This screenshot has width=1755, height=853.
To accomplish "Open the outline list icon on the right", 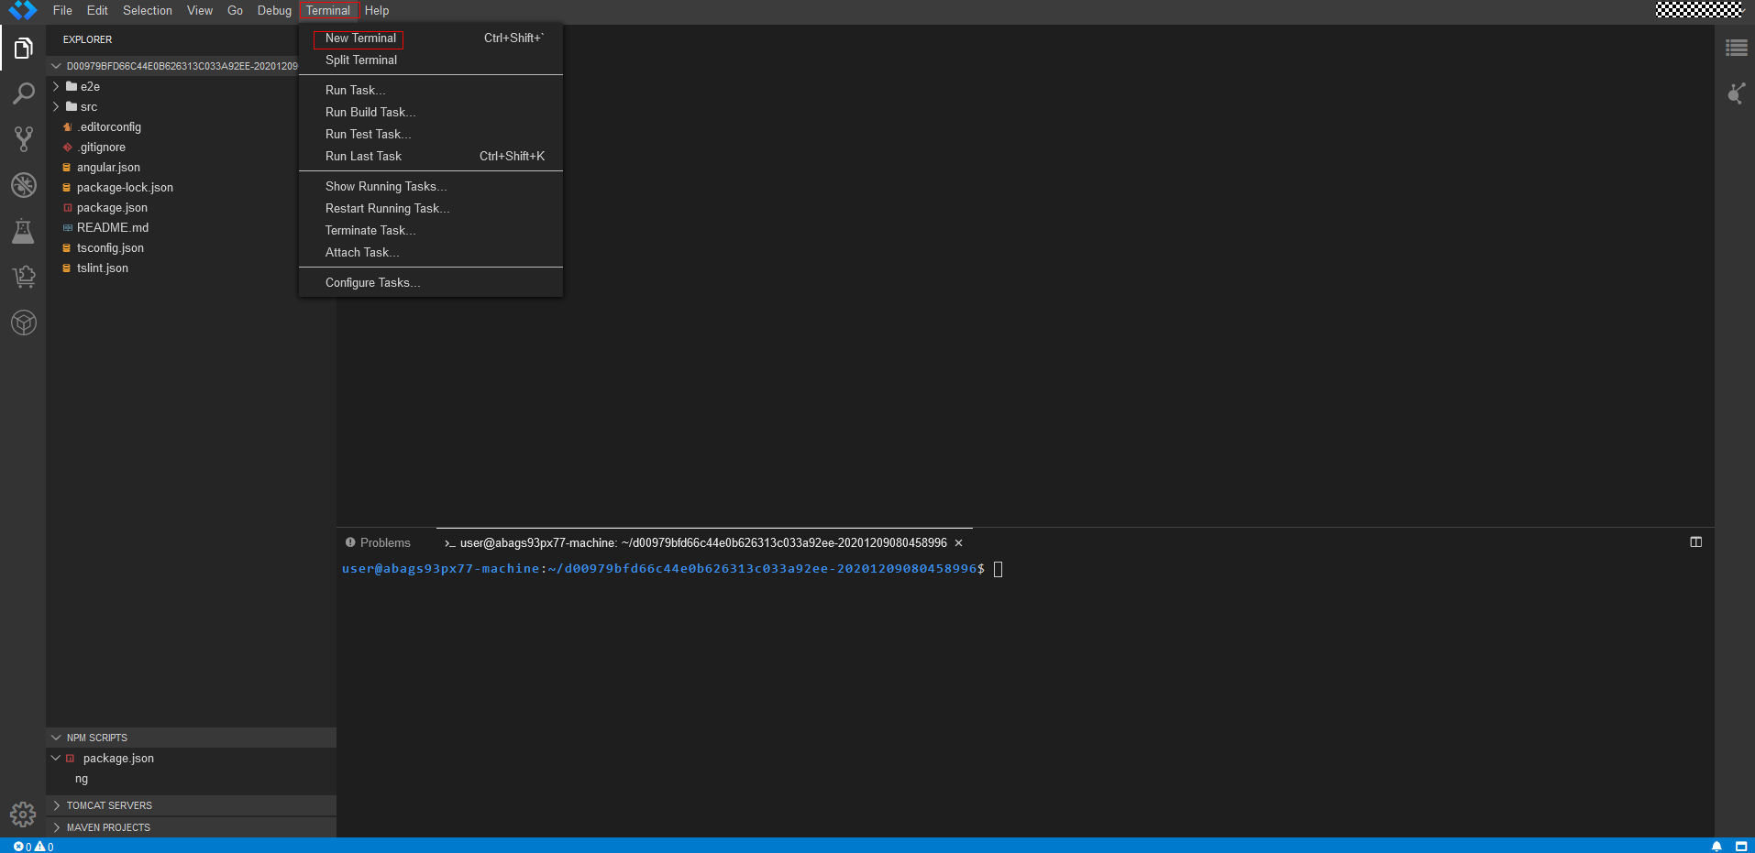I will coord(1736,48).
